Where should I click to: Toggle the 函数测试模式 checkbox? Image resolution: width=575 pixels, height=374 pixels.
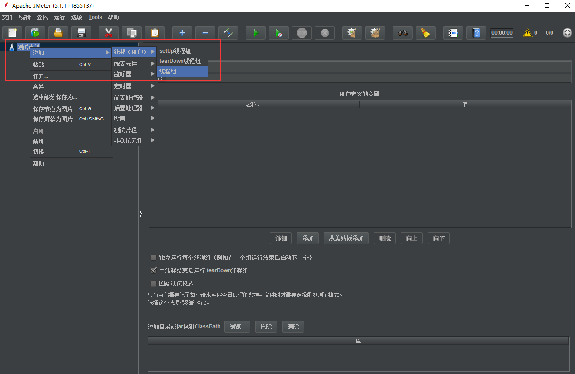[x=154, y=283]
